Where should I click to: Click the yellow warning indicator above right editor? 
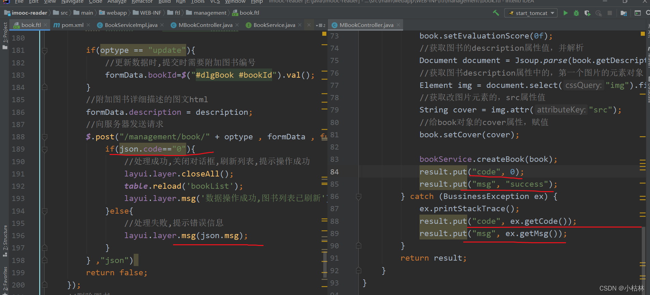click(x=642, y=34)
